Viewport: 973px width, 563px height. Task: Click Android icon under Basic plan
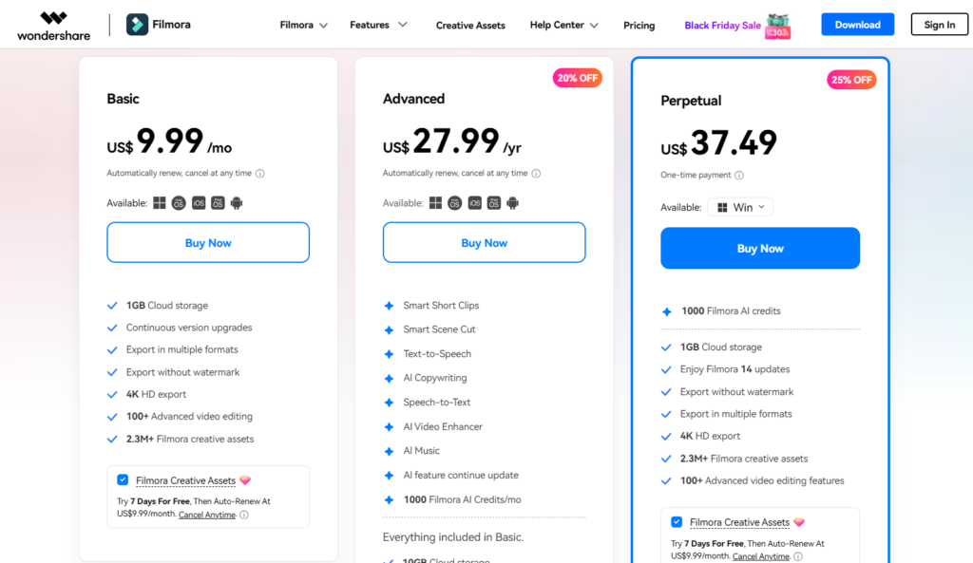tap(237, 203)
